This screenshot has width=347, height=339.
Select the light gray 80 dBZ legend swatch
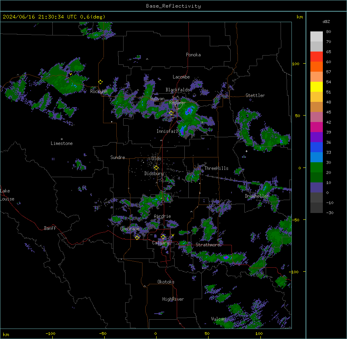click(316, 37)
